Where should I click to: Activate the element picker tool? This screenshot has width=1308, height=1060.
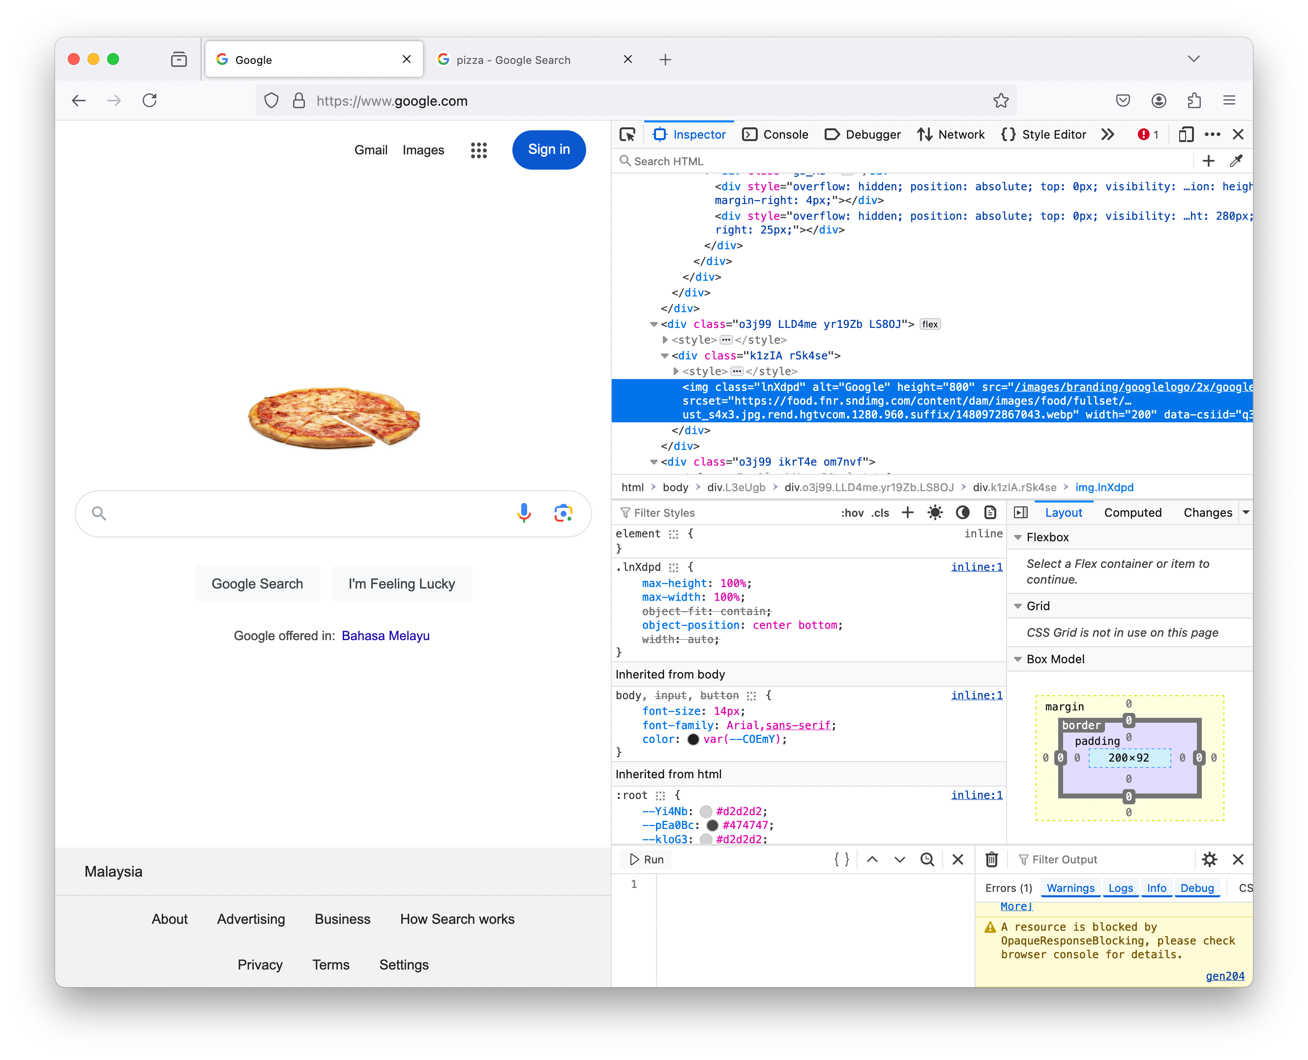click(627, 134)
